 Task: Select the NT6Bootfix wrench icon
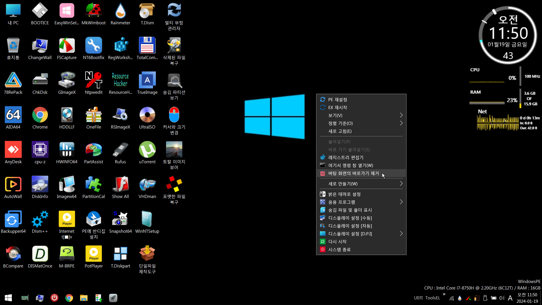(x=93, y=48)
